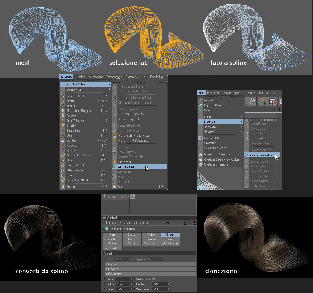Image resolution: width=313 pixels, height=293 pixels.
Task: Open the Rendering menu
Action: pos(156,77)
